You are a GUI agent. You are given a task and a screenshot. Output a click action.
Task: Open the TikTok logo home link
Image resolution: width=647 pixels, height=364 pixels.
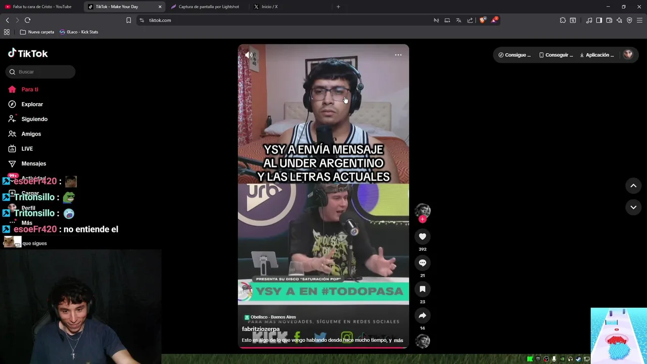pyautogui.click(x=28, y=53)
